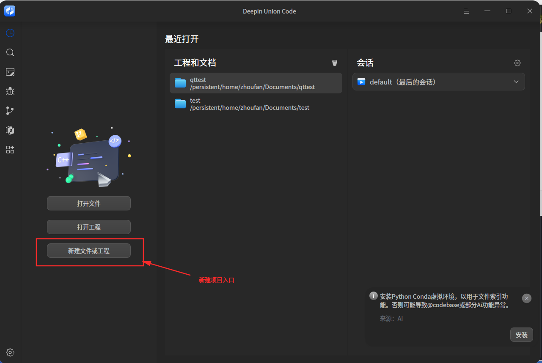542x363 pixels.
Task: Click the test project folder icon
Action: click(180, 104)
